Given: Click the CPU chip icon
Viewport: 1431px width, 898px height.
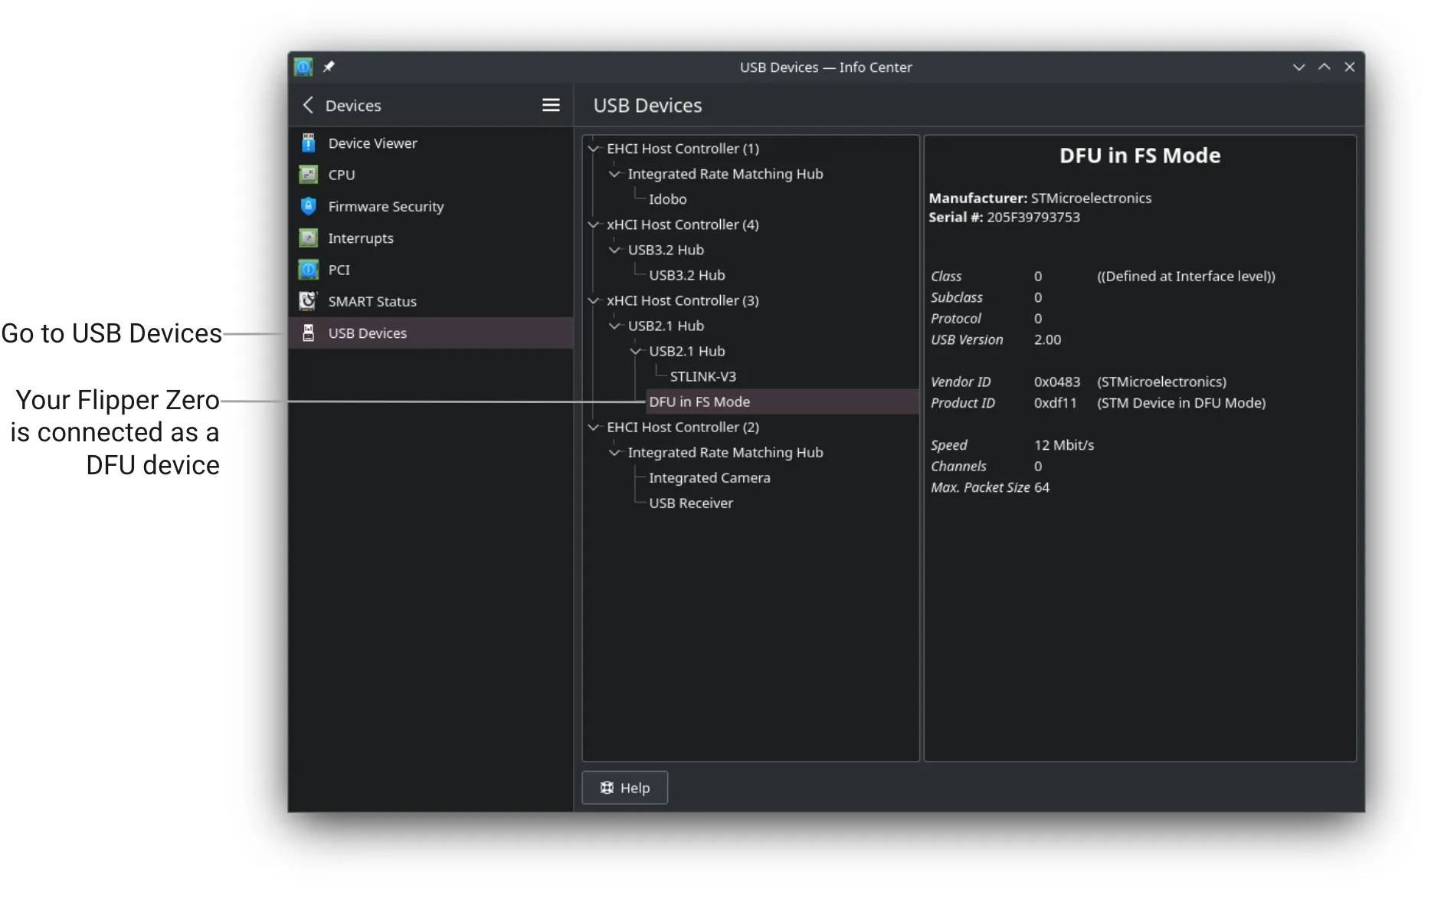Looking at the screenshot, I should [x=308, y=175].
